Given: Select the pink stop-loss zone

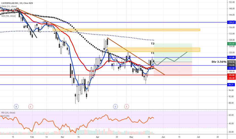Looking at the screenshot, I should pyautogui.click(x=173, y=69).
